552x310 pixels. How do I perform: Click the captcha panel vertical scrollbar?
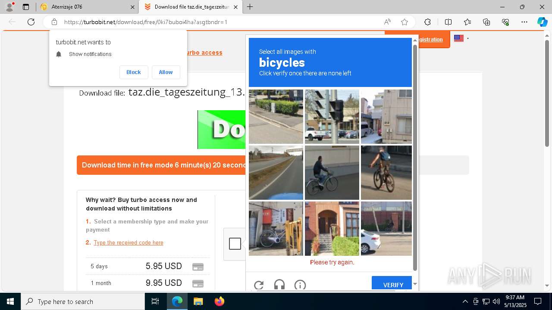coord(415,157)
